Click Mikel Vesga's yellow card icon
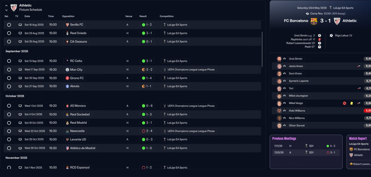Viewport: 371px width, 177px height. 351,103
